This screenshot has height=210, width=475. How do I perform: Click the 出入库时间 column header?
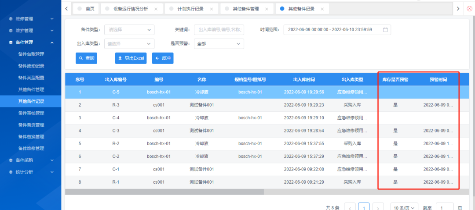(x=304, y=80)
